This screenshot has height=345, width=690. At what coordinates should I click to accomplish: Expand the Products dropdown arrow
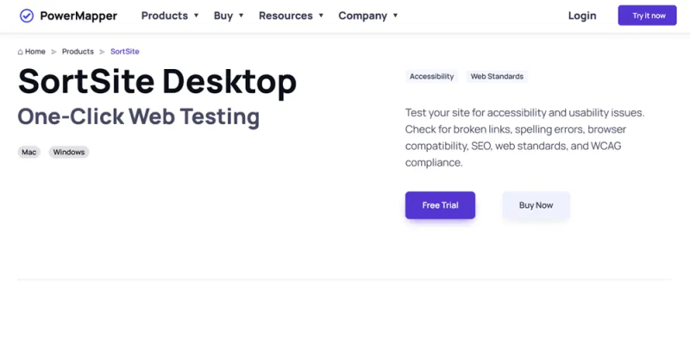[197, 16]
